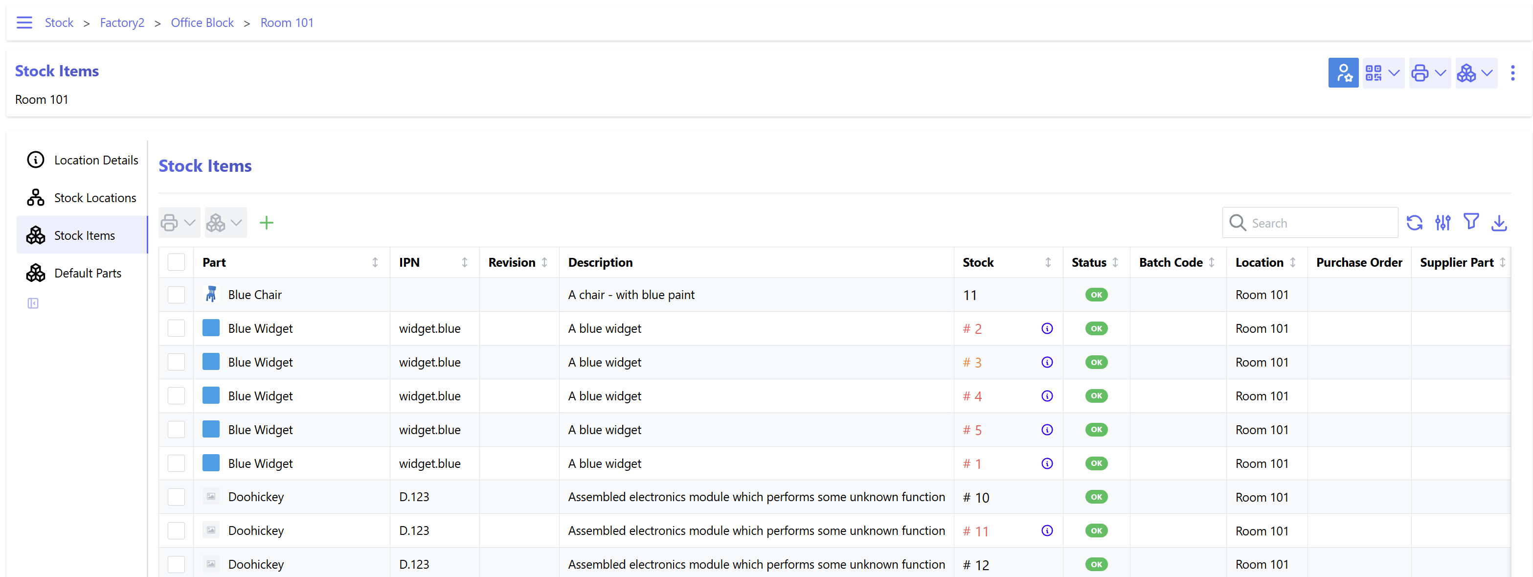Toggle the select-all header checkbox

click(x=176, y=263)
